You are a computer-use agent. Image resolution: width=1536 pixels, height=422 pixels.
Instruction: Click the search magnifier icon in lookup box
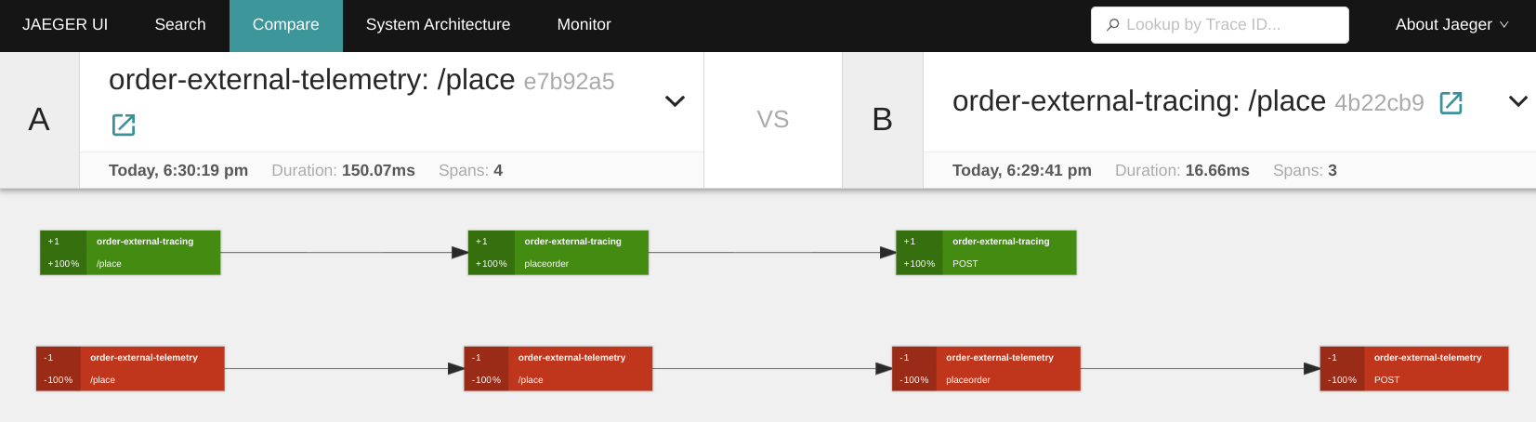pyautogui.click(x=1112, y=25)
